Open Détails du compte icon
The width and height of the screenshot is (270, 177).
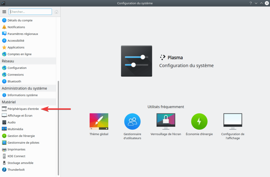click(4, 20)
